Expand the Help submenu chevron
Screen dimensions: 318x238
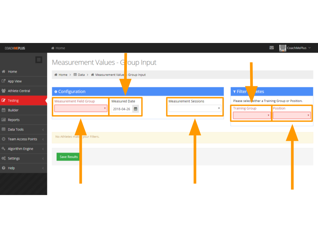tap(43, 168)
